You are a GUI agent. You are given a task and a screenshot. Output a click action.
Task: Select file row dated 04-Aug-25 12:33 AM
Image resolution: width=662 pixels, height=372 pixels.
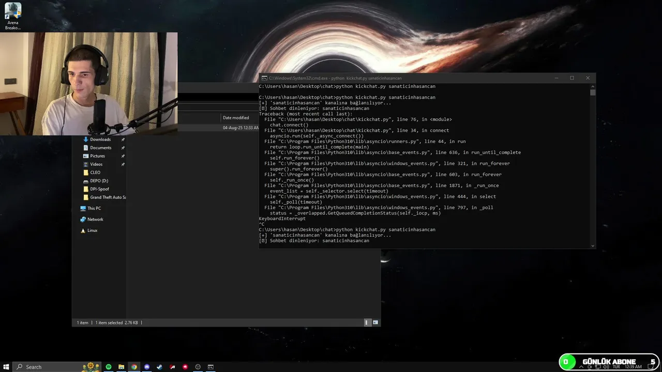click(x=217, y=128)
